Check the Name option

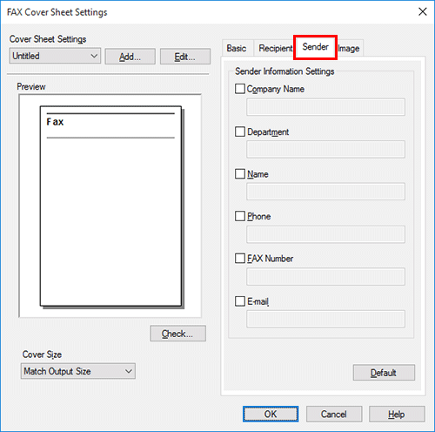[x=240, y=174]
